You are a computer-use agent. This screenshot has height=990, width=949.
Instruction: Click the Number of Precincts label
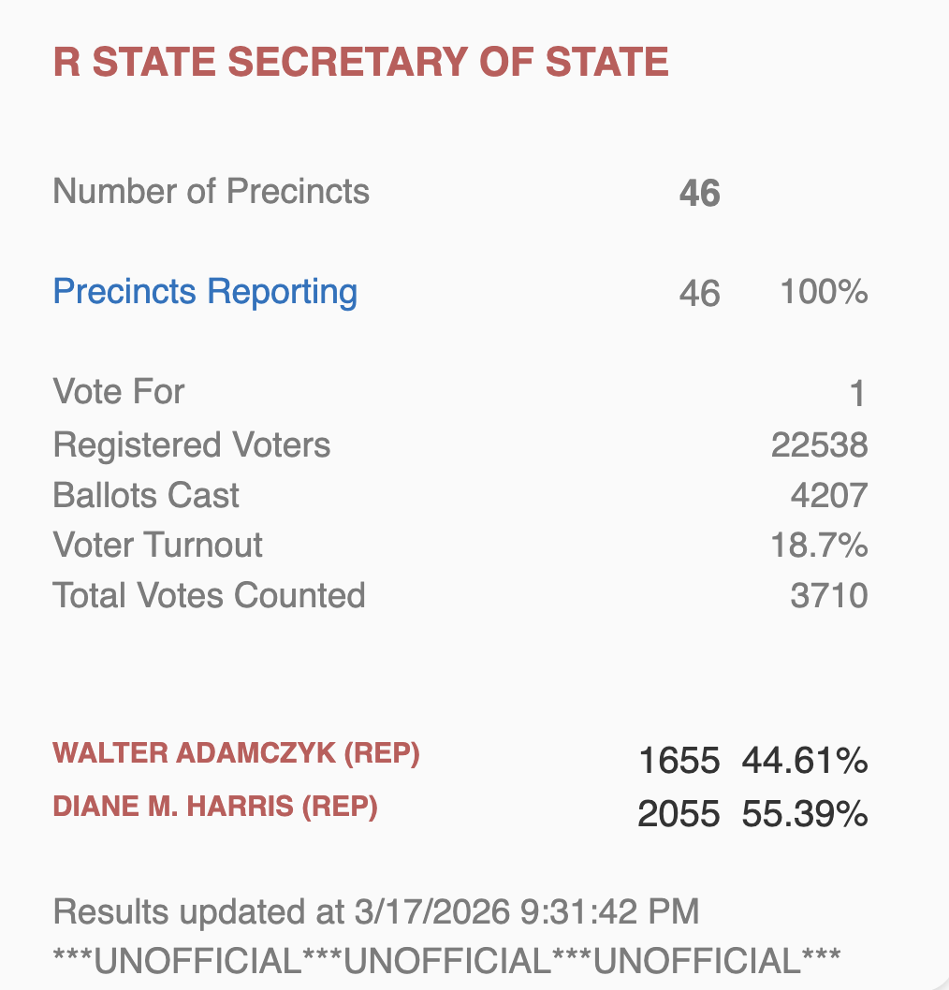[x=211, y=192]
